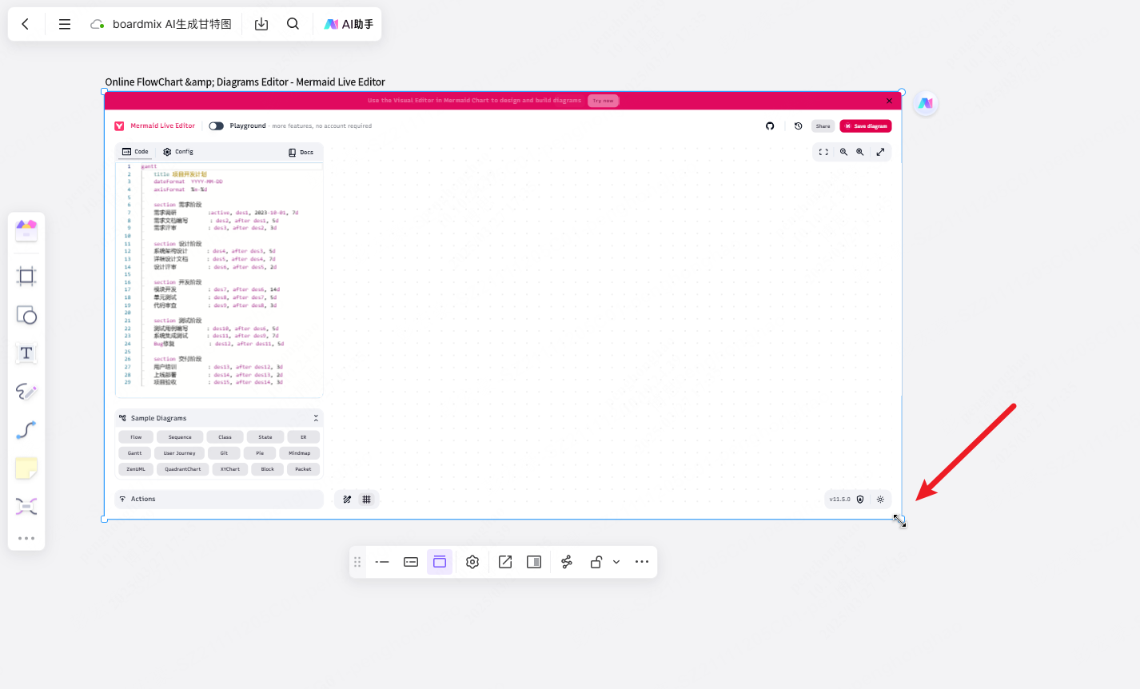Choose embedded preview style in floating toolbar
Viewport: 1140px width, 689px height.
tap(440, 562)
